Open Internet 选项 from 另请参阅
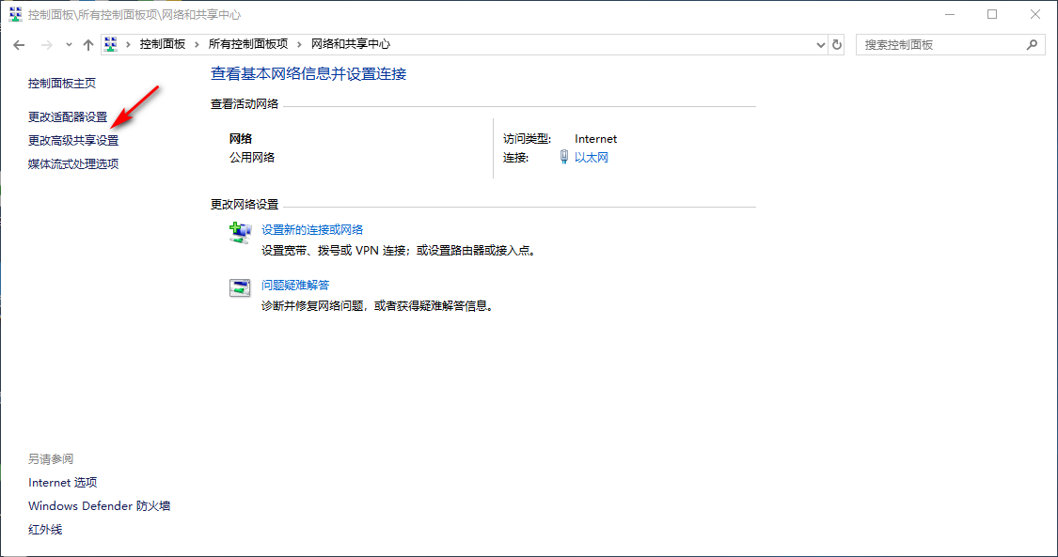 coord(62,482)
